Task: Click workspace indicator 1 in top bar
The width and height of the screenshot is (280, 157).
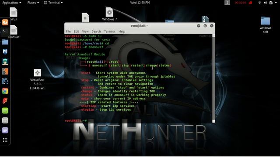Action: tap(227, 3)
